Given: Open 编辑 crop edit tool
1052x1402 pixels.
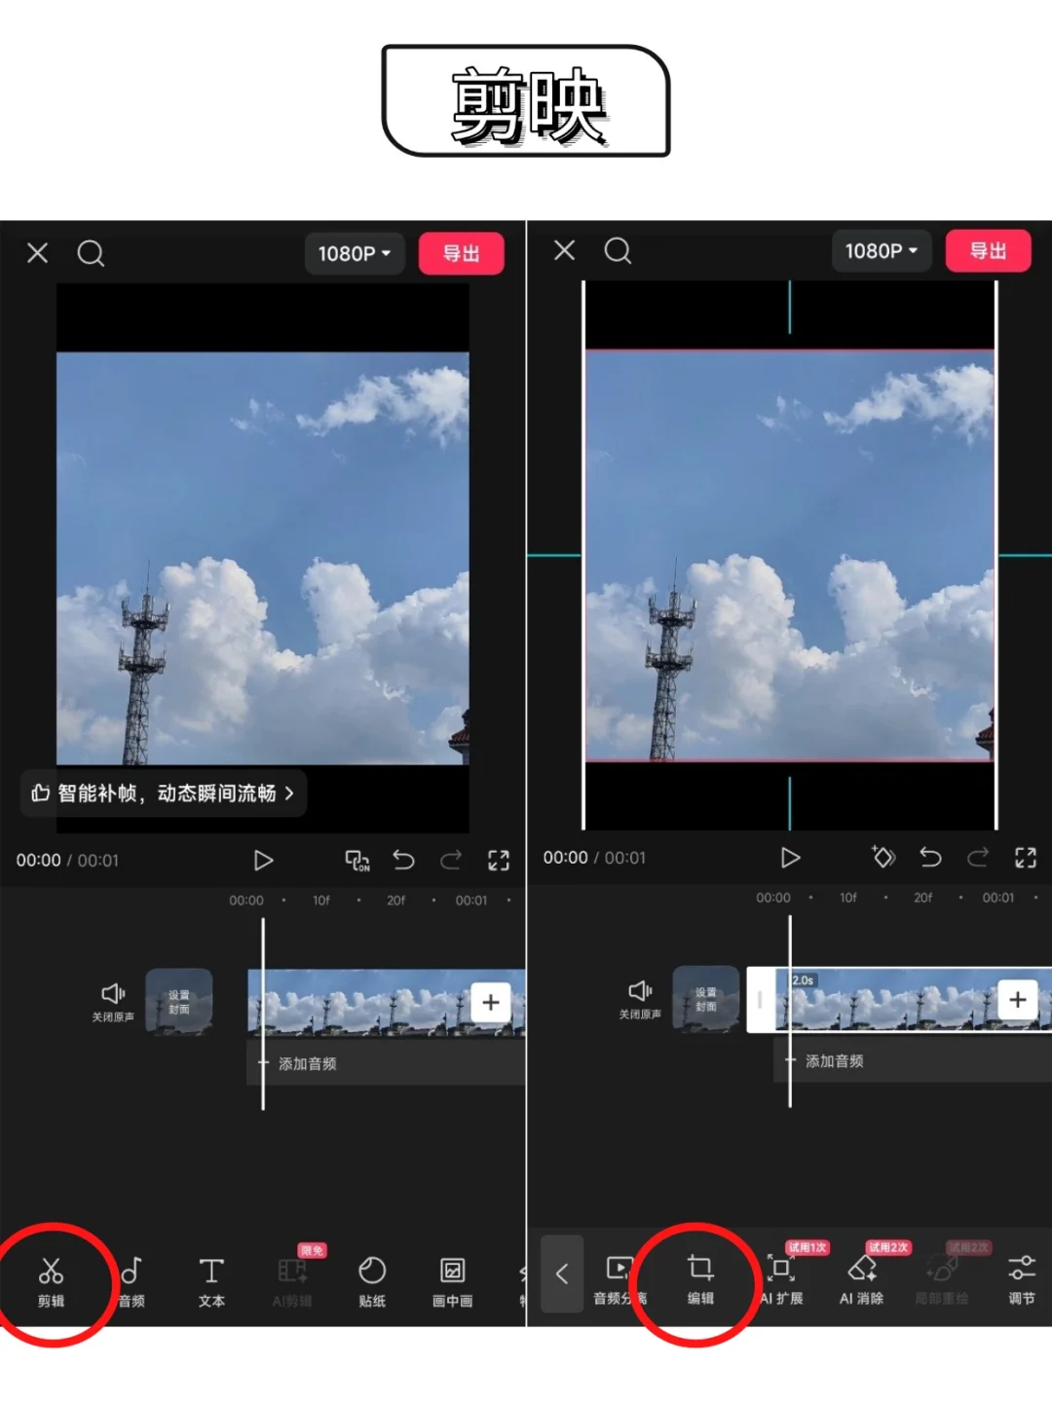Looking at the screenshot, I should [x=700, y=1278].
